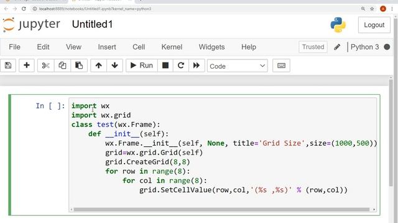Click the pencil edit mode indicator
398x223 pixels.
pos(337,47)
